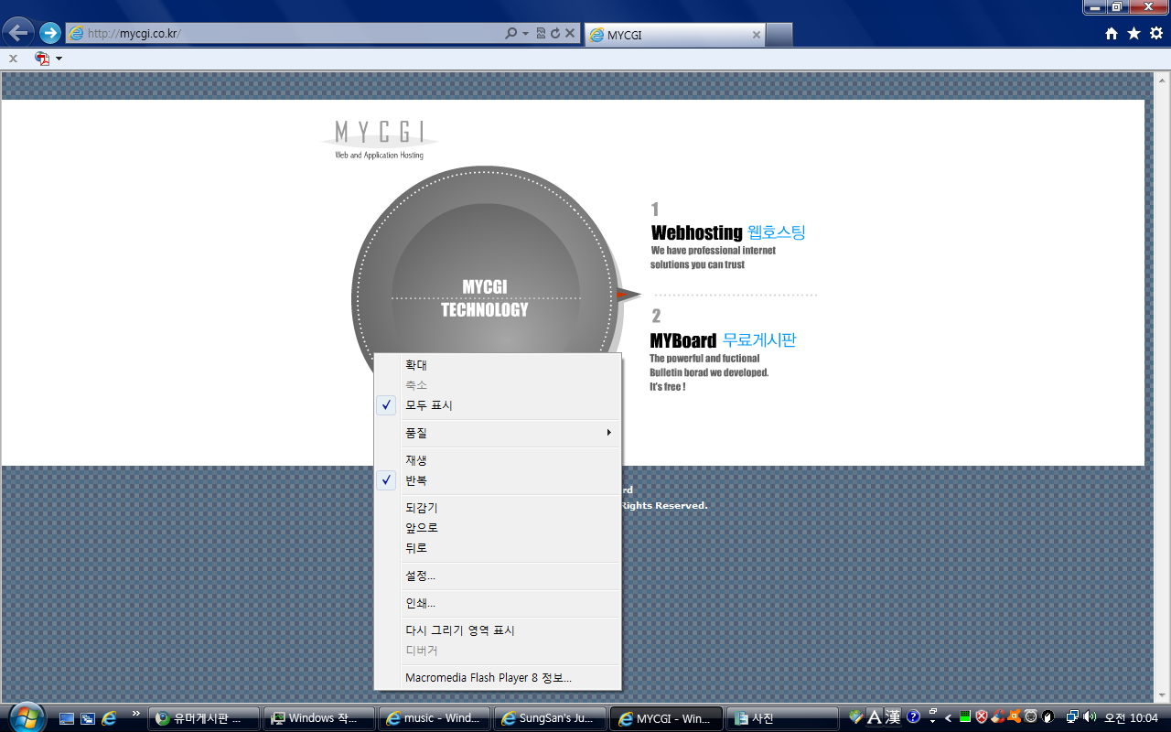Stop loading with the address bar X
Screen dimensions: 1171x732
click(x=570, y=34)
